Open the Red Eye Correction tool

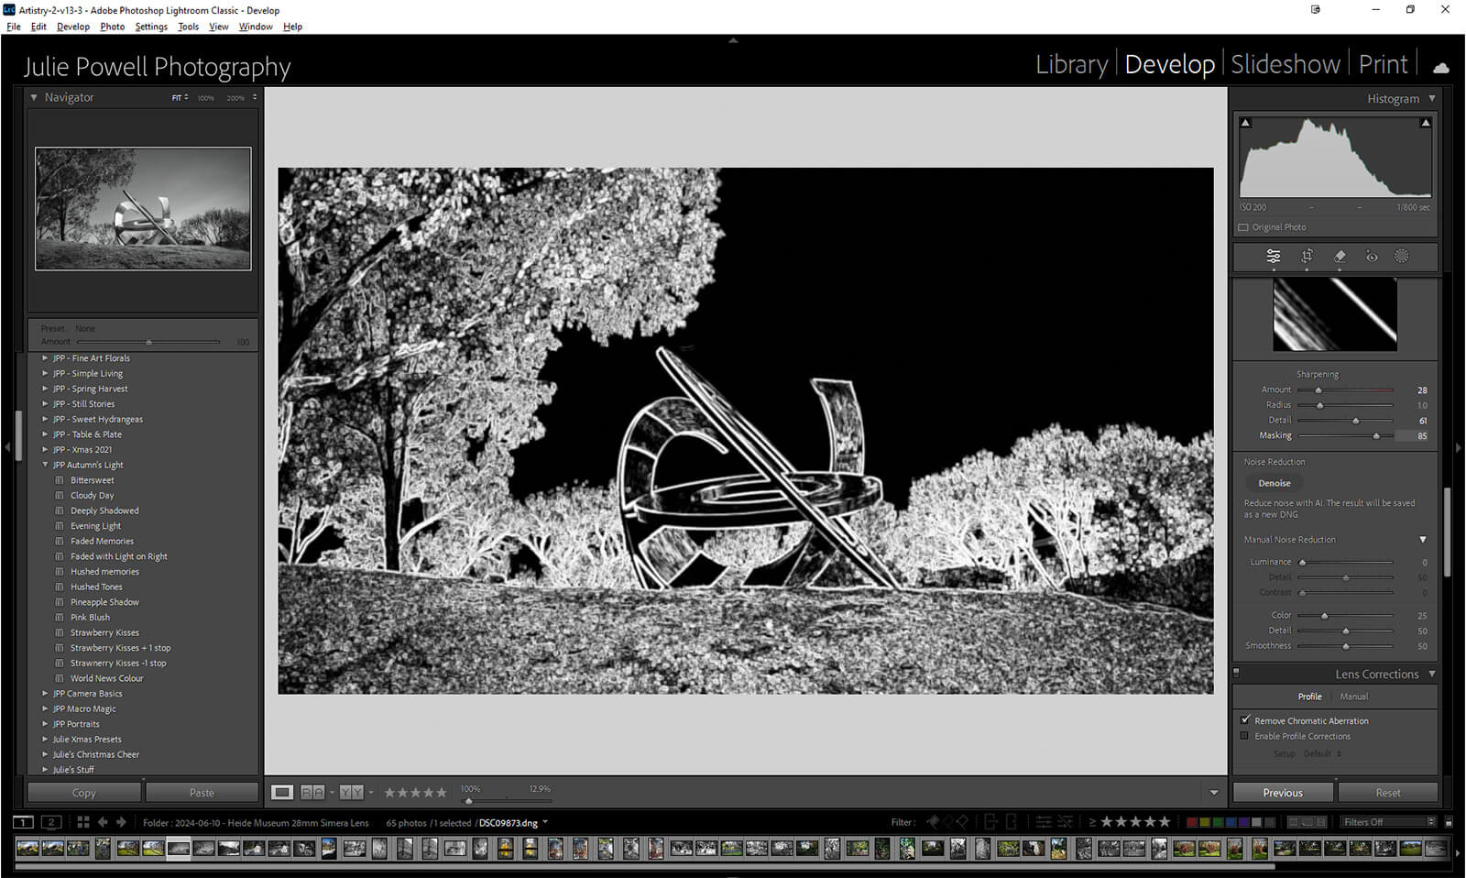1372,257
